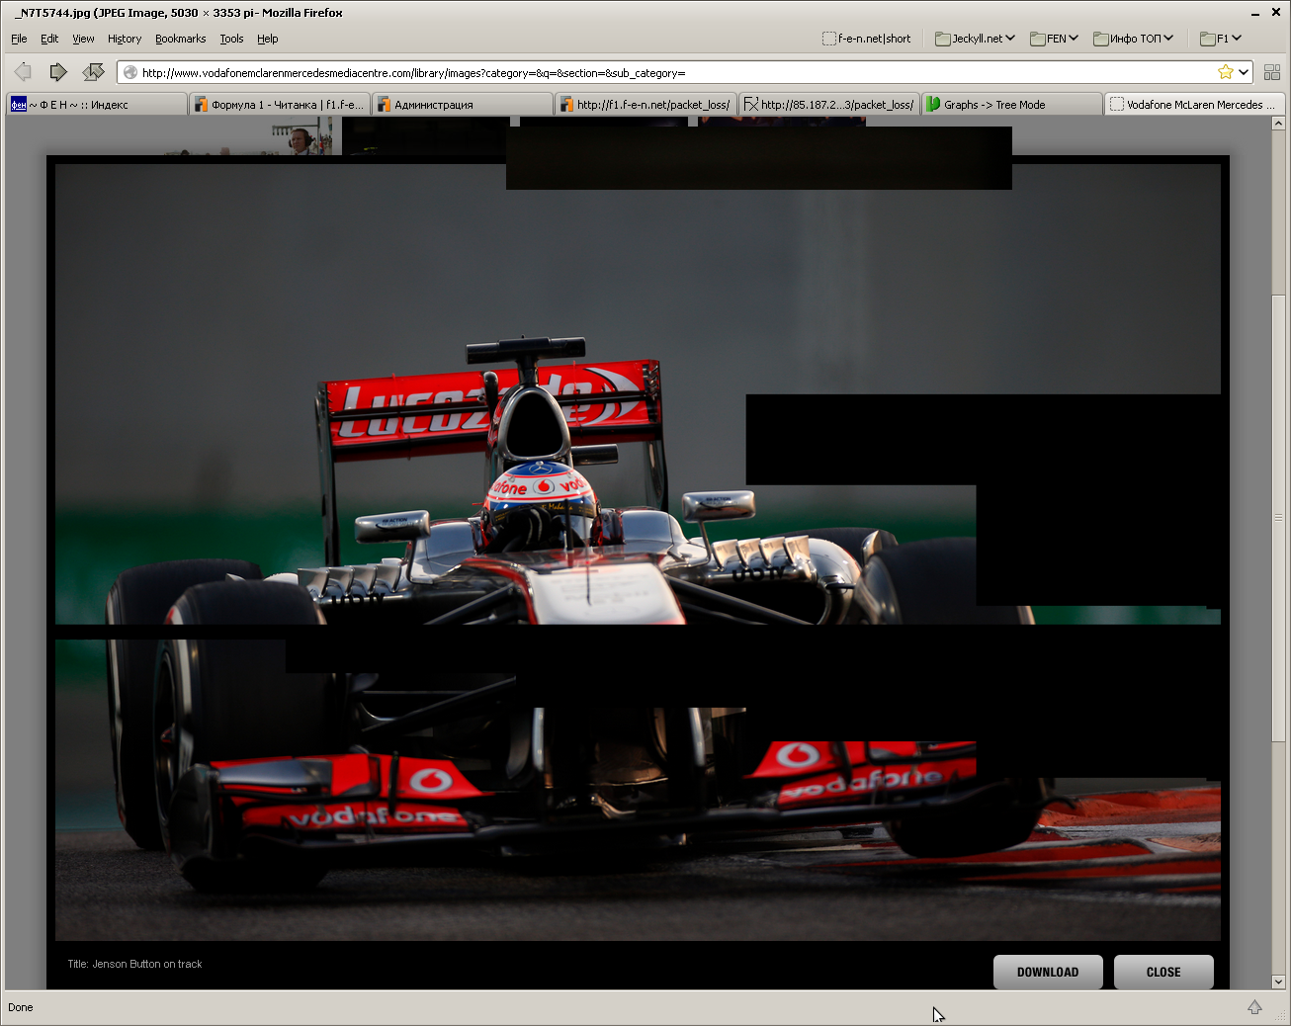This screenshot has height=1026, width=1291.
Task: Switch to the Администрация tab
Action: click(x=462, y=105)
